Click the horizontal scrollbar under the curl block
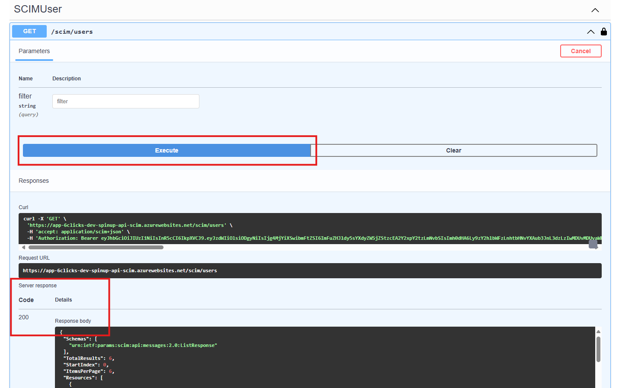Image resolution: width=619 pixels, height=388 pixels. 95,247
